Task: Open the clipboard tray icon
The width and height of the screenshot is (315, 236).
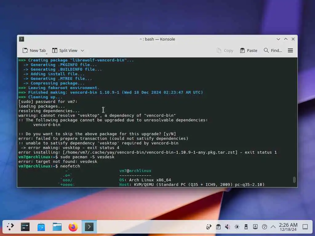Action: click(x=218, y=227)
